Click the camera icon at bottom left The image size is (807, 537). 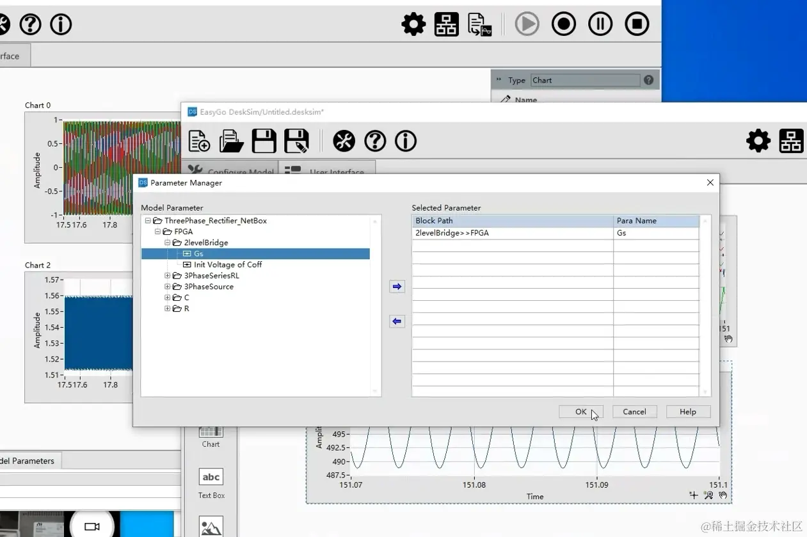[92, 526]
